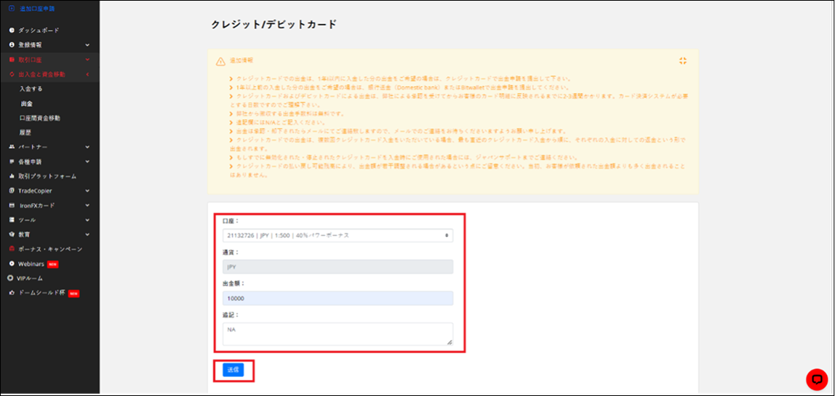
Task: Click the Webinars sidebar icon
Action: (12, 264)
